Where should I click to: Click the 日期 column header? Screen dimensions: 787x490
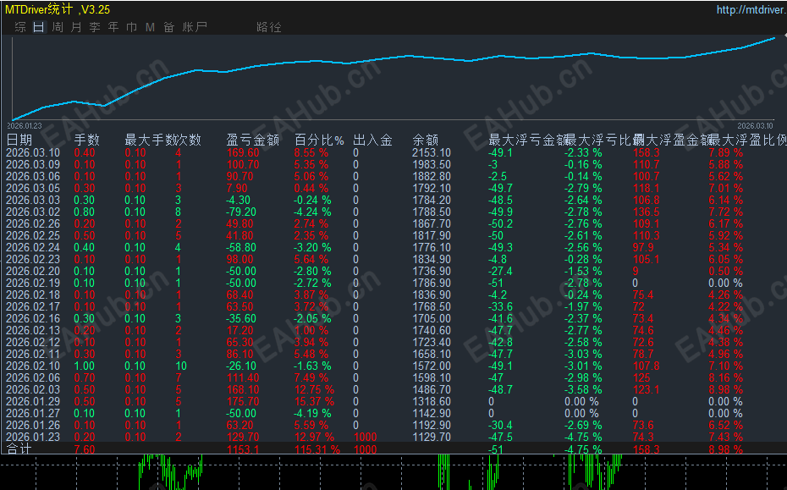(19, 140)
